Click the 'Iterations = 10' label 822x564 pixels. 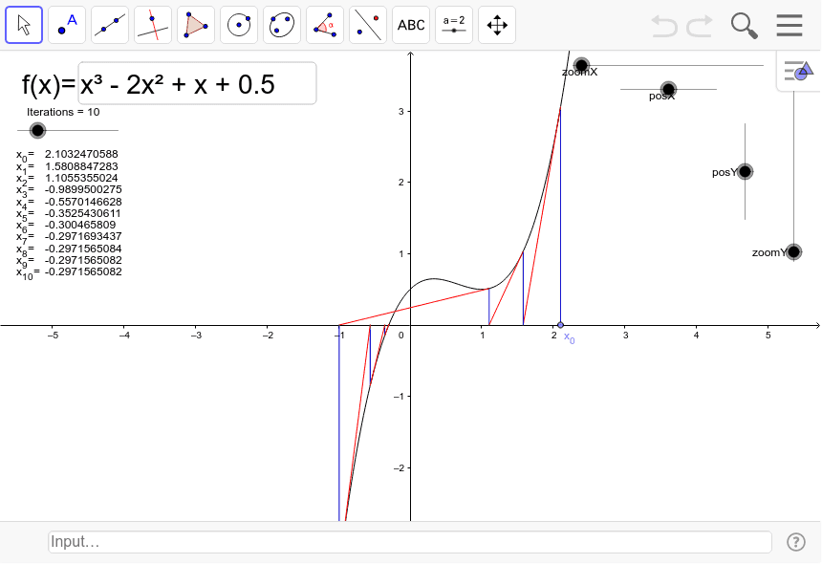coord(63,112)
